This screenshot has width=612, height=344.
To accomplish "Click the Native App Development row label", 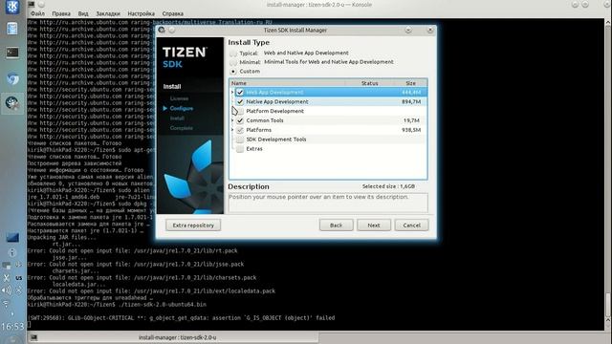I will (277, 102).
